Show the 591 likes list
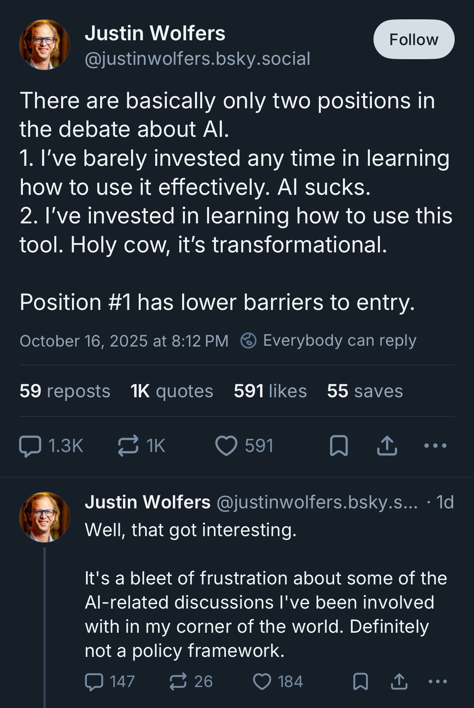 [x=270, y=391]
